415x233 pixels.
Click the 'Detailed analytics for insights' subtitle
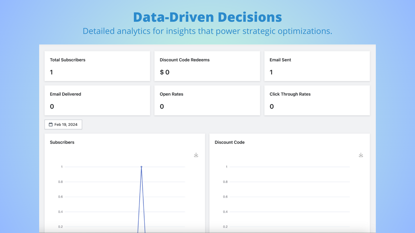208,31
